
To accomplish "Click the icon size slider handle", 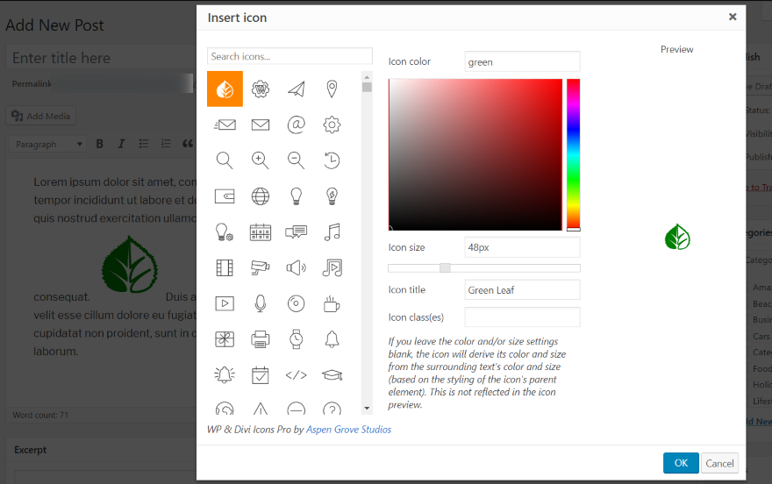I will (445, 268).
